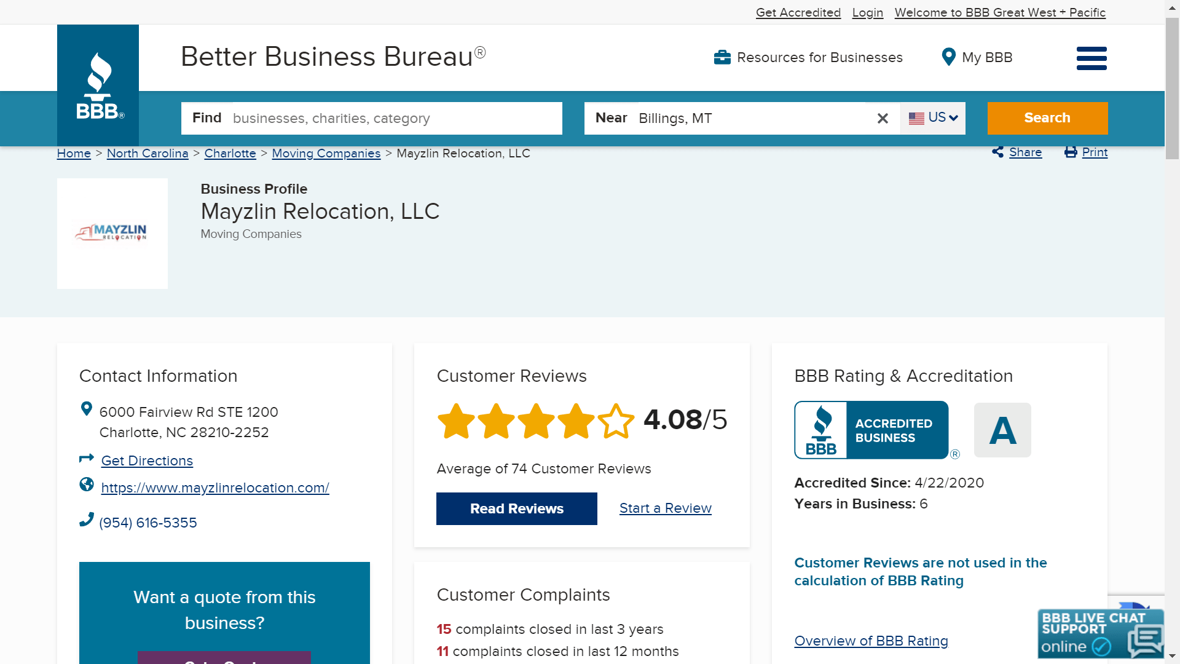The width and height of the screenshot is (1180, 664).
Task: Click 'Want a quote from this business?' panel
Action: [224, 613]
